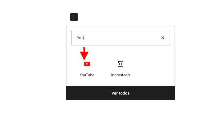Click the black plus add-block button
210x127 pixels.
(x=74, y=17)
